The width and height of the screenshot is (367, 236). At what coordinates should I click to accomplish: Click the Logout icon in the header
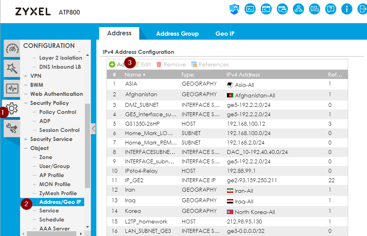362,9
